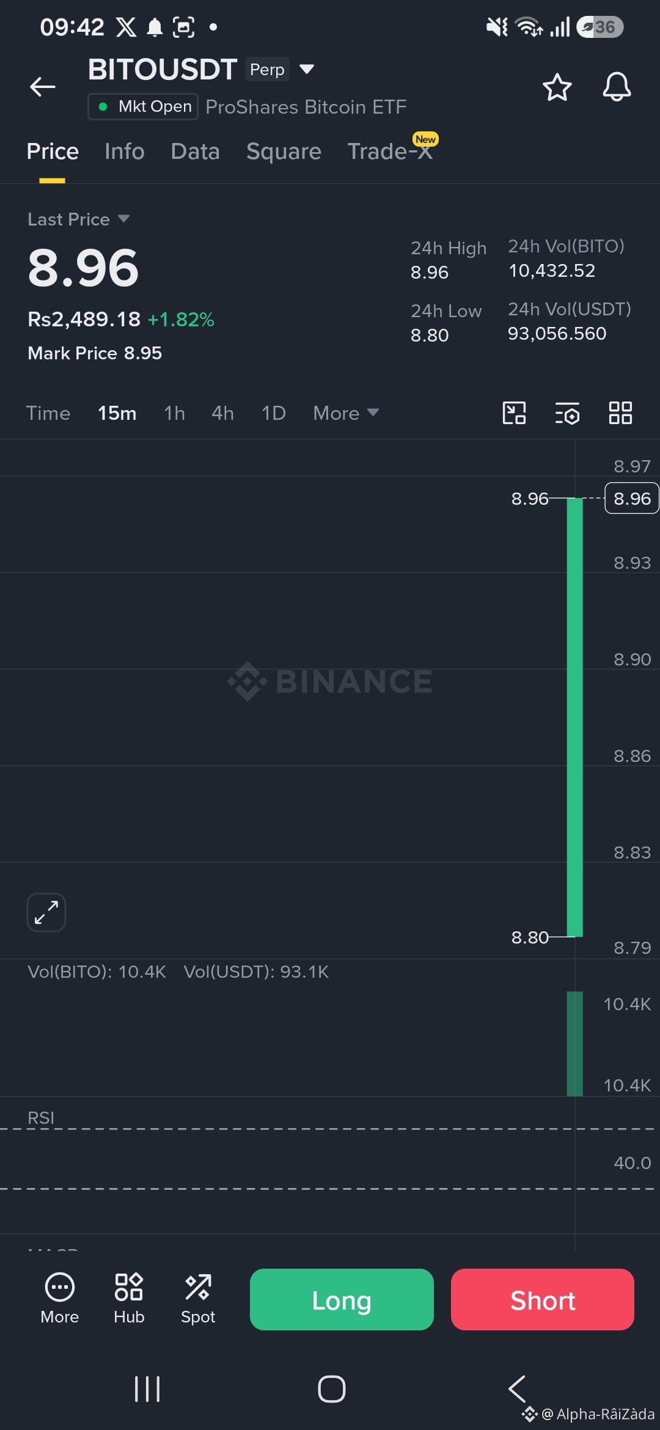Tap the RSI indicator label
The image size is (660, 1430).
(x=41, y=1118)
